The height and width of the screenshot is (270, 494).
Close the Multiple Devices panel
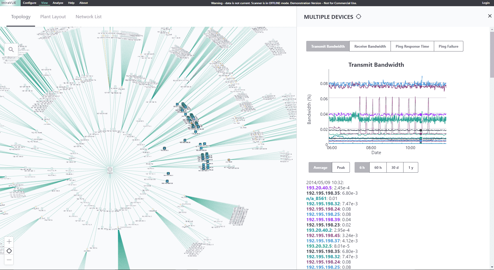[490, 16]
